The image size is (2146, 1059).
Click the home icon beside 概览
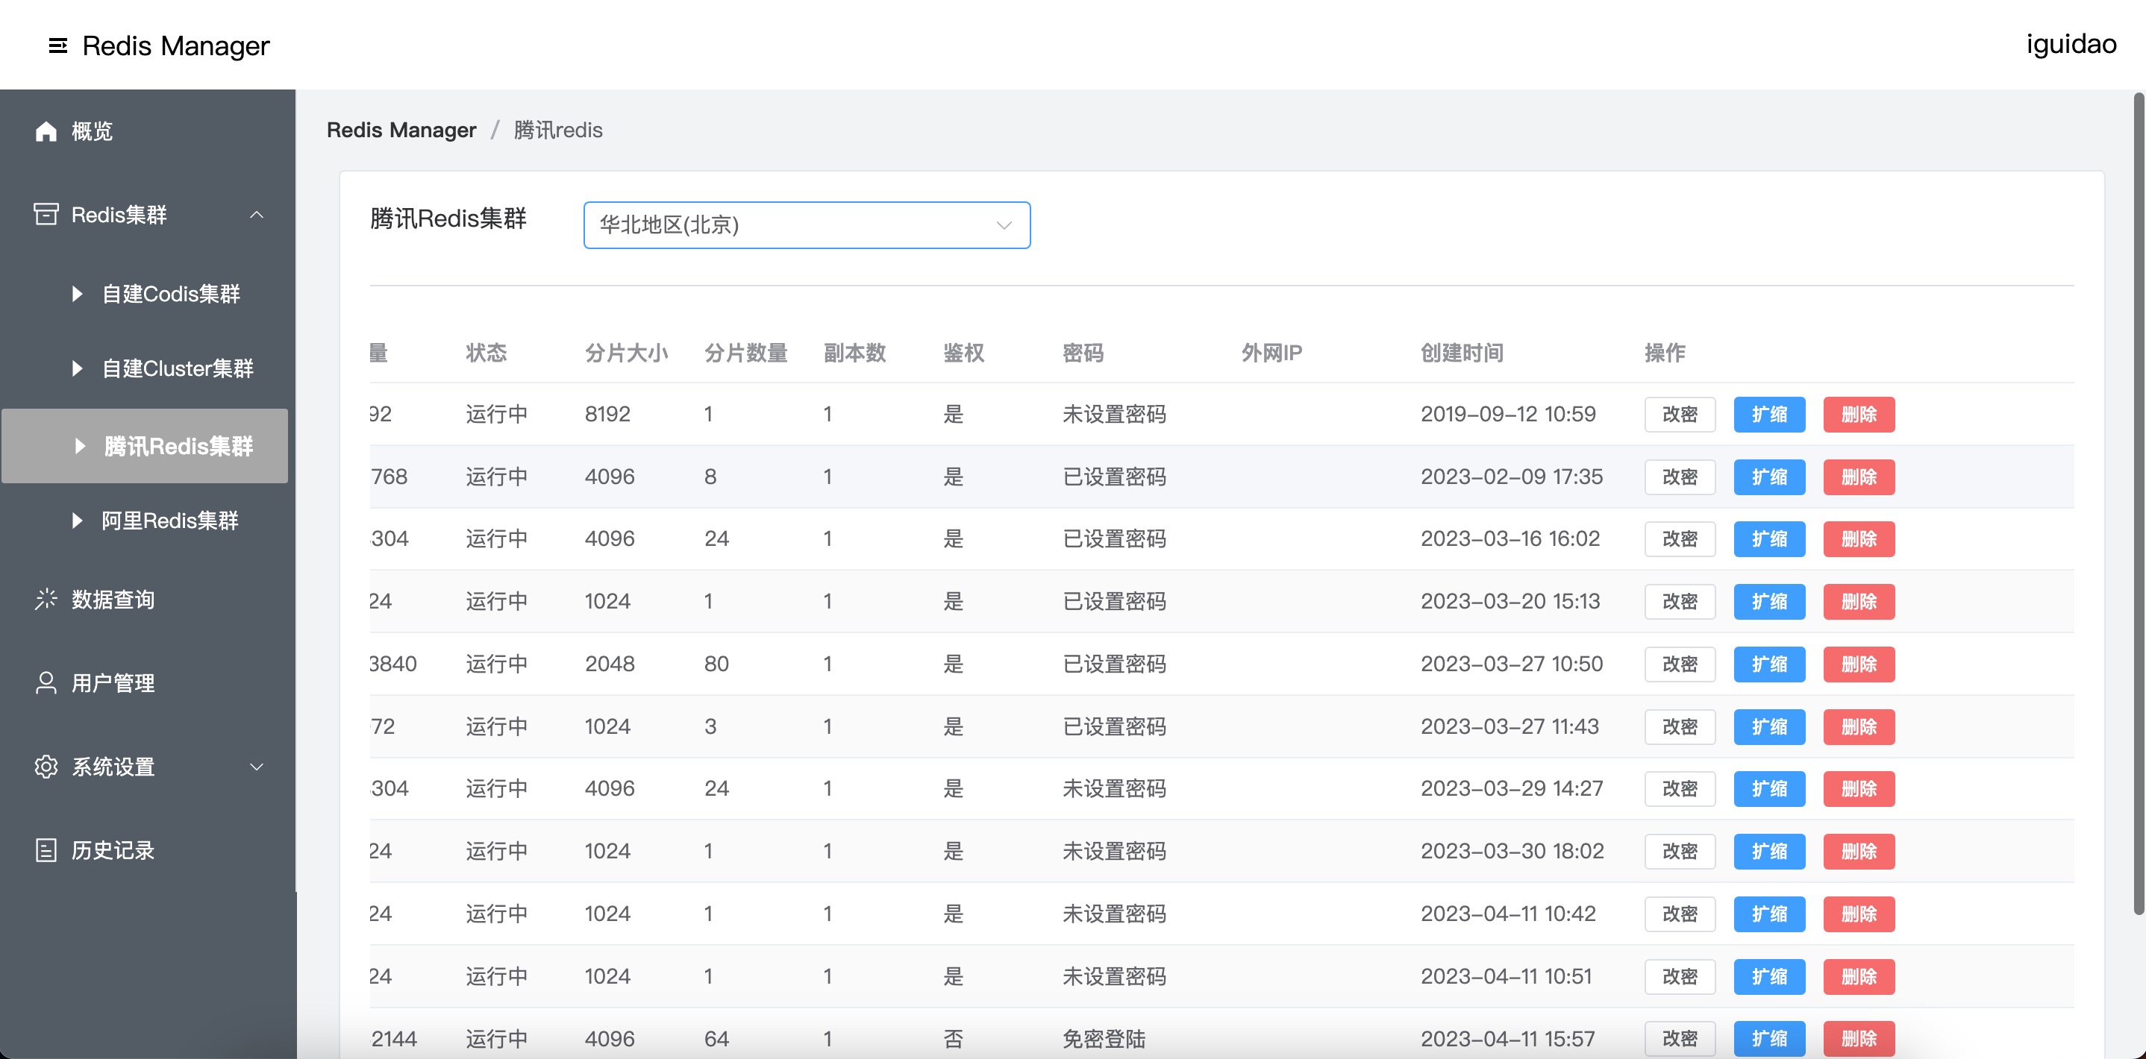point(46,131)
